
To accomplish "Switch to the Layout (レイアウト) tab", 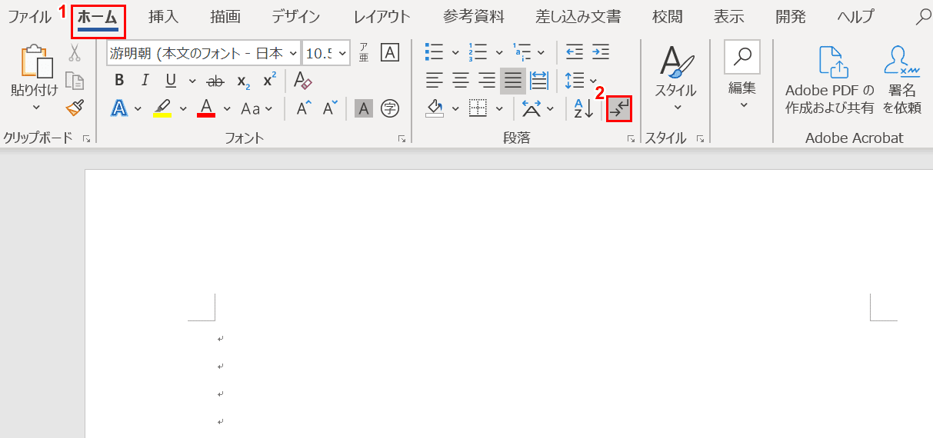I will (x=382, y=16).
